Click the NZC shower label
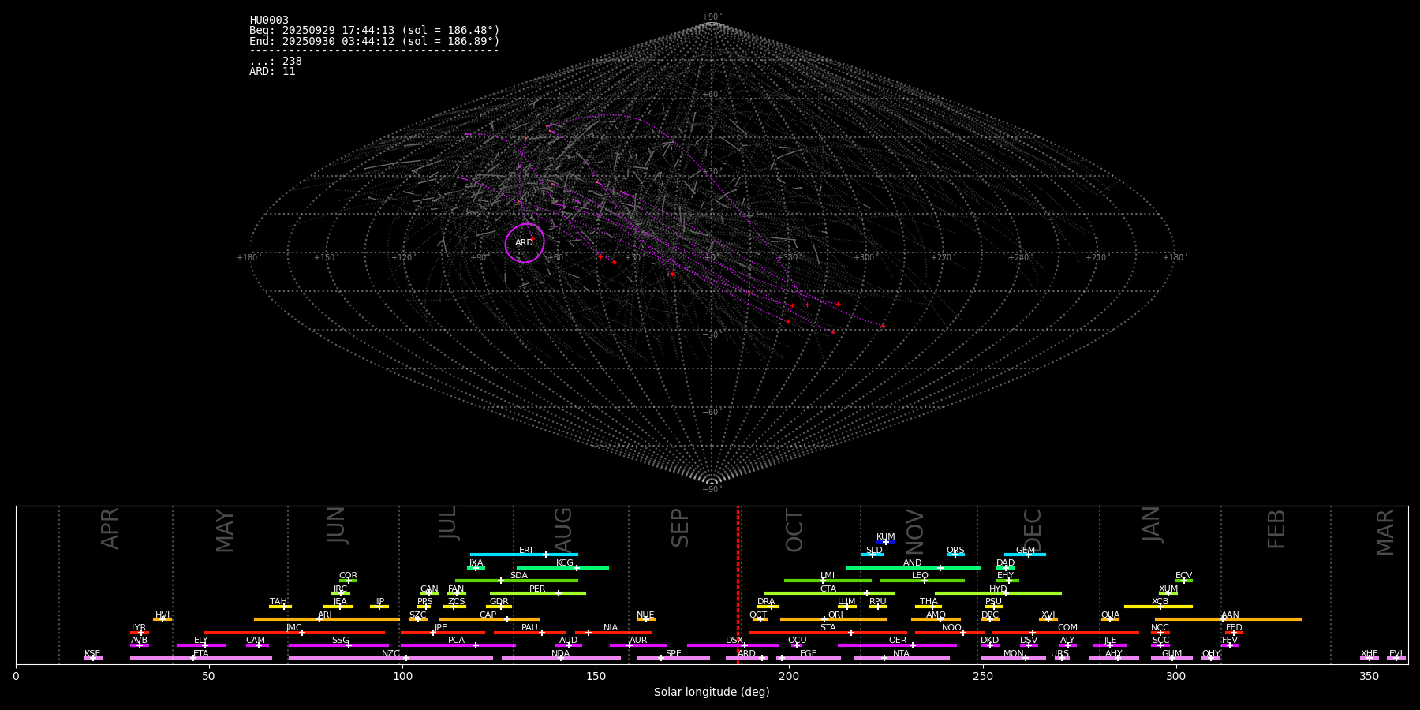The width and height of the screenshot is (1420, 710). [391, 654]
